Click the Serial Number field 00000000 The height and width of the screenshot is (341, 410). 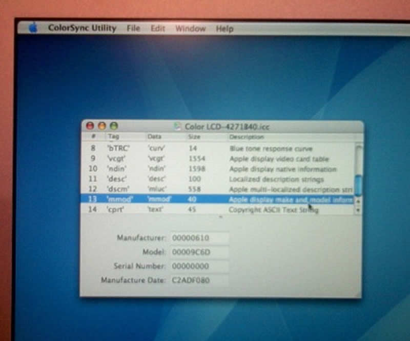click(200, 266)
